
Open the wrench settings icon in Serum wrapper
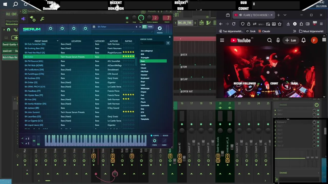(x=42, y=19)
